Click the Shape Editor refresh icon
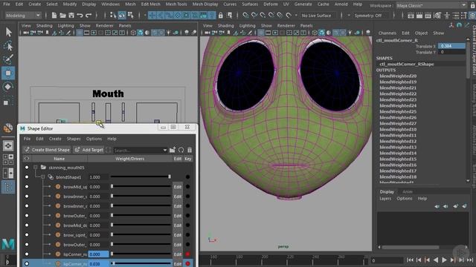 (181, 150)
